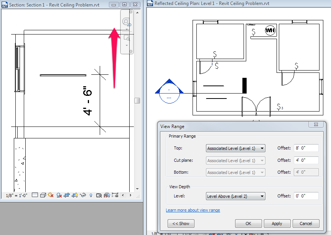The height and width of the screenshot is (235, 331).
Task: Click Apply in the View Range dialog
Action: pyautogui.click(x=277, y=223)
